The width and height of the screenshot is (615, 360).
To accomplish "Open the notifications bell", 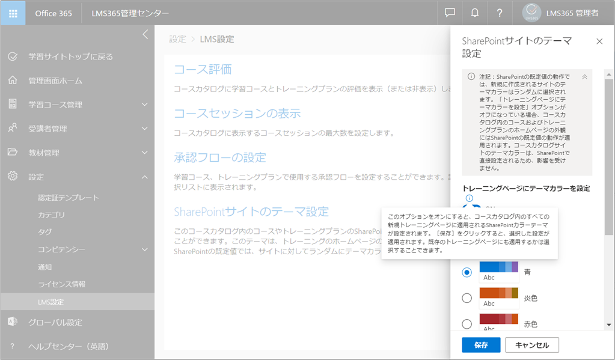I will [474, 13].
